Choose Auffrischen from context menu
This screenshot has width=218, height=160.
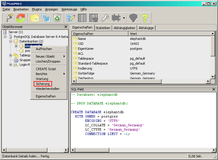[49, 49]
